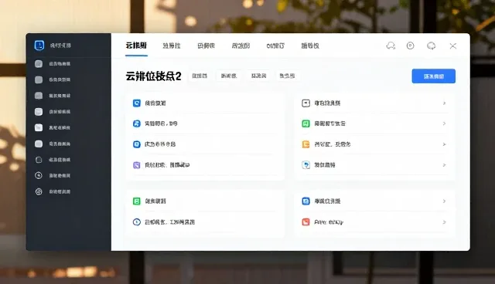Select the active underlined tab in the top bar
The height and width of the screenshot is (284, 495).
point(136,46)
